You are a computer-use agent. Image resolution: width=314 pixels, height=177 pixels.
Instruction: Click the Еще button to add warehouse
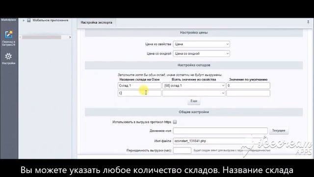pyautogui.click(x=194, y=101)
